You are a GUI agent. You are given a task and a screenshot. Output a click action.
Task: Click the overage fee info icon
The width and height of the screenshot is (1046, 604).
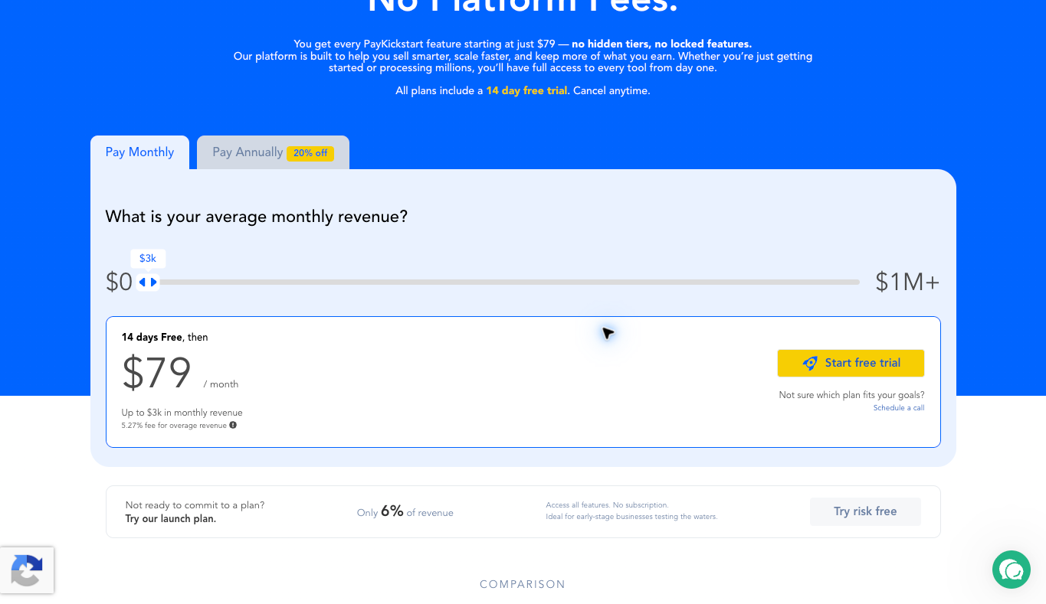(x=233, y=425)
